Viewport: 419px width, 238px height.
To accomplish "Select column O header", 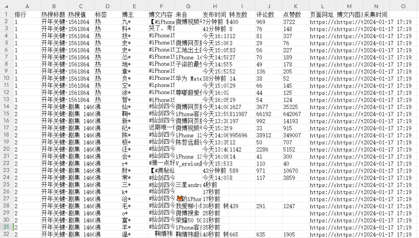I will (403, 6).
